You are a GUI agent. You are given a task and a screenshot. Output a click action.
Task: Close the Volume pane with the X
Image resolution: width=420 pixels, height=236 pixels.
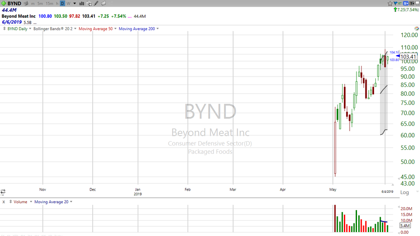(3, 202)
